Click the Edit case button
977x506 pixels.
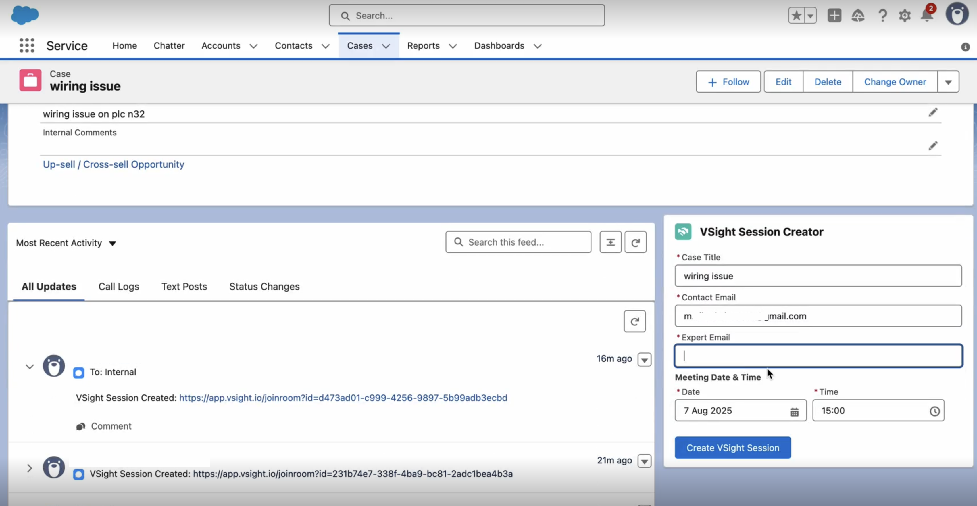[x=783, y=82]
